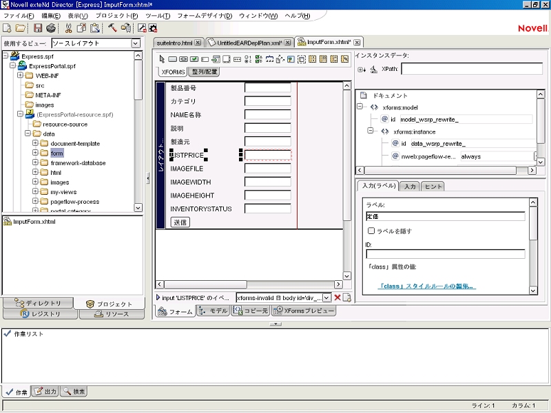This screenshot has width=551, height=413.
Task: Click the ラベル text field containing 定価
Action: coord(445,216)
